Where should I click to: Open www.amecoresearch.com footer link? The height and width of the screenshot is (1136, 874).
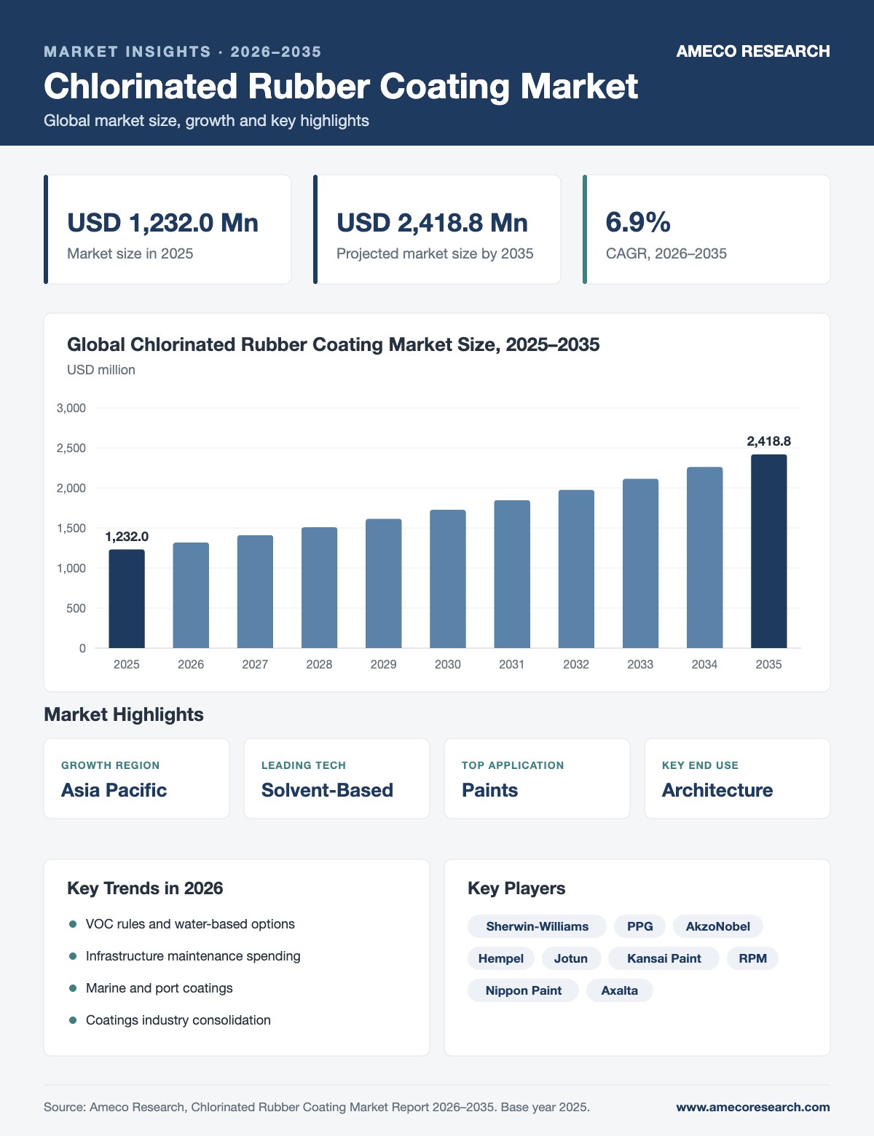pos(753,1107)
